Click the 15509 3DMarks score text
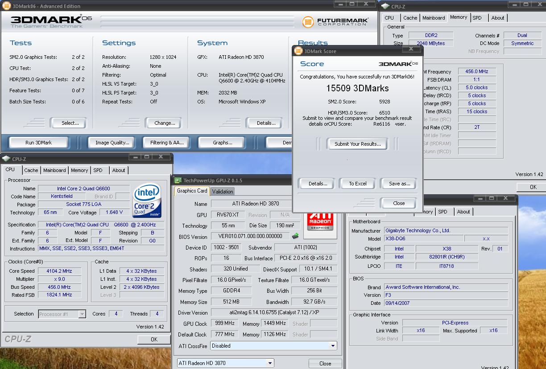This screenshot has width=546, height=369. 358,88
